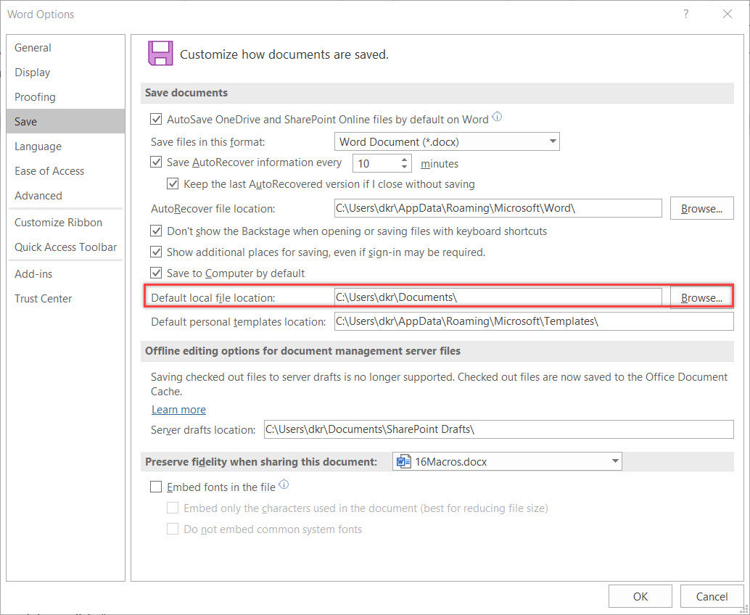
Task: Click the OK button
Action: 640,596
